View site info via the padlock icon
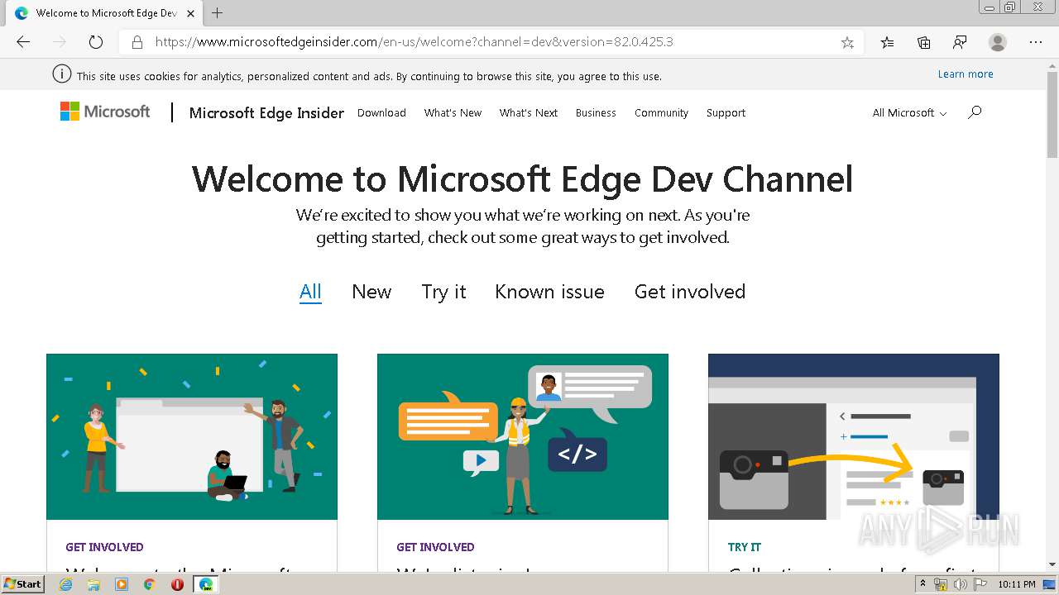The image size is (1059, 595). click(137, 42)
